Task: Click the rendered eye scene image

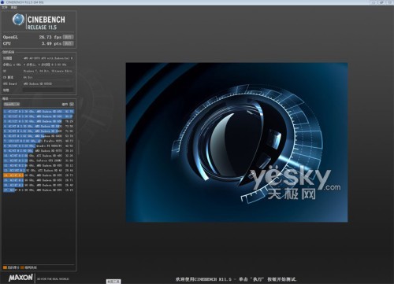Action: [x=236, y=142]
